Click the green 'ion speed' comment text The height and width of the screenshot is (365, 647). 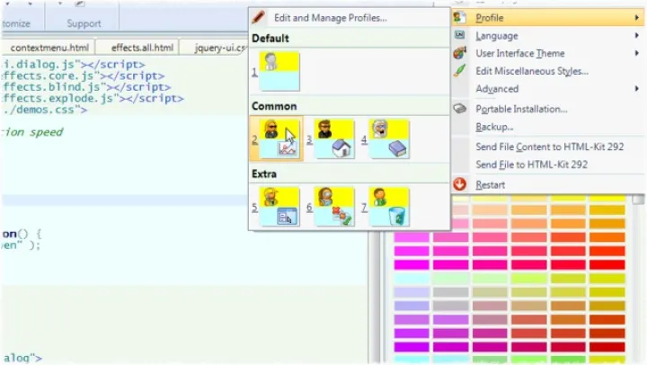coord(33,132)
